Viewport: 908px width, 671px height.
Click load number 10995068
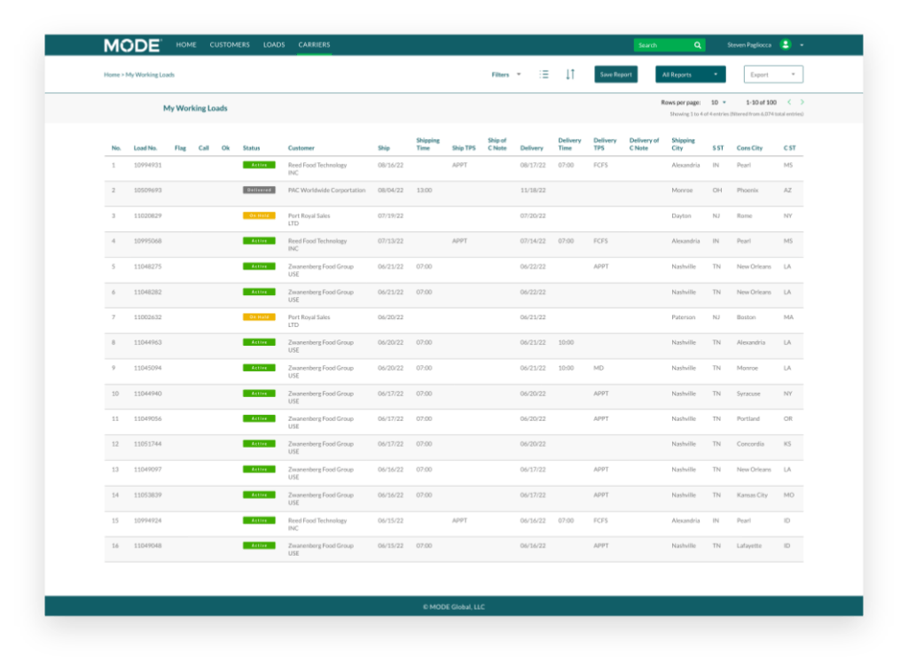[x=148, y=241]
